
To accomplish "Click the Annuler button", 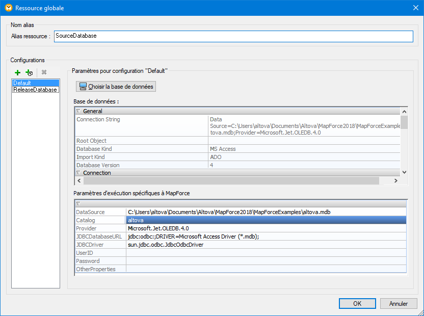I will 399,303.
